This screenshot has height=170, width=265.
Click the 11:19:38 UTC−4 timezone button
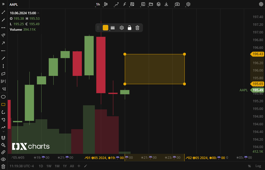[x=22, y=166]
